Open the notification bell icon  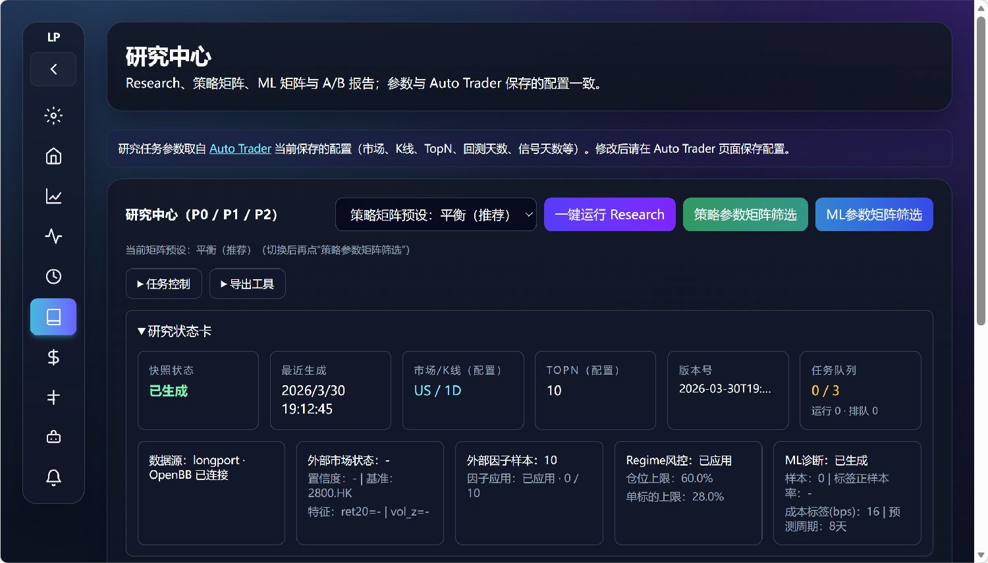[53, 477]
